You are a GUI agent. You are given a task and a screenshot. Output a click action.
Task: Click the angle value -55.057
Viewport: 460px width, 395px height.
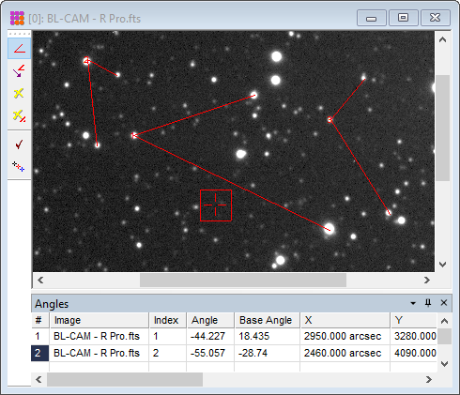pyautogui.click(x=207, y=353)
